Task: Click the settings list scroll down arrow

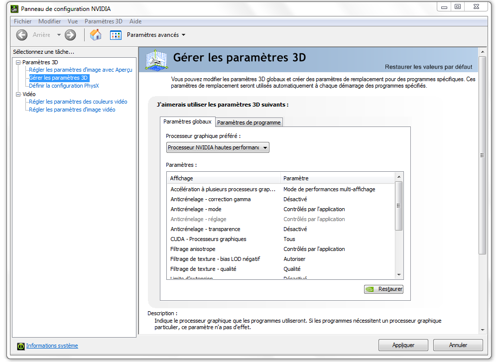Action: click(398, 274)
